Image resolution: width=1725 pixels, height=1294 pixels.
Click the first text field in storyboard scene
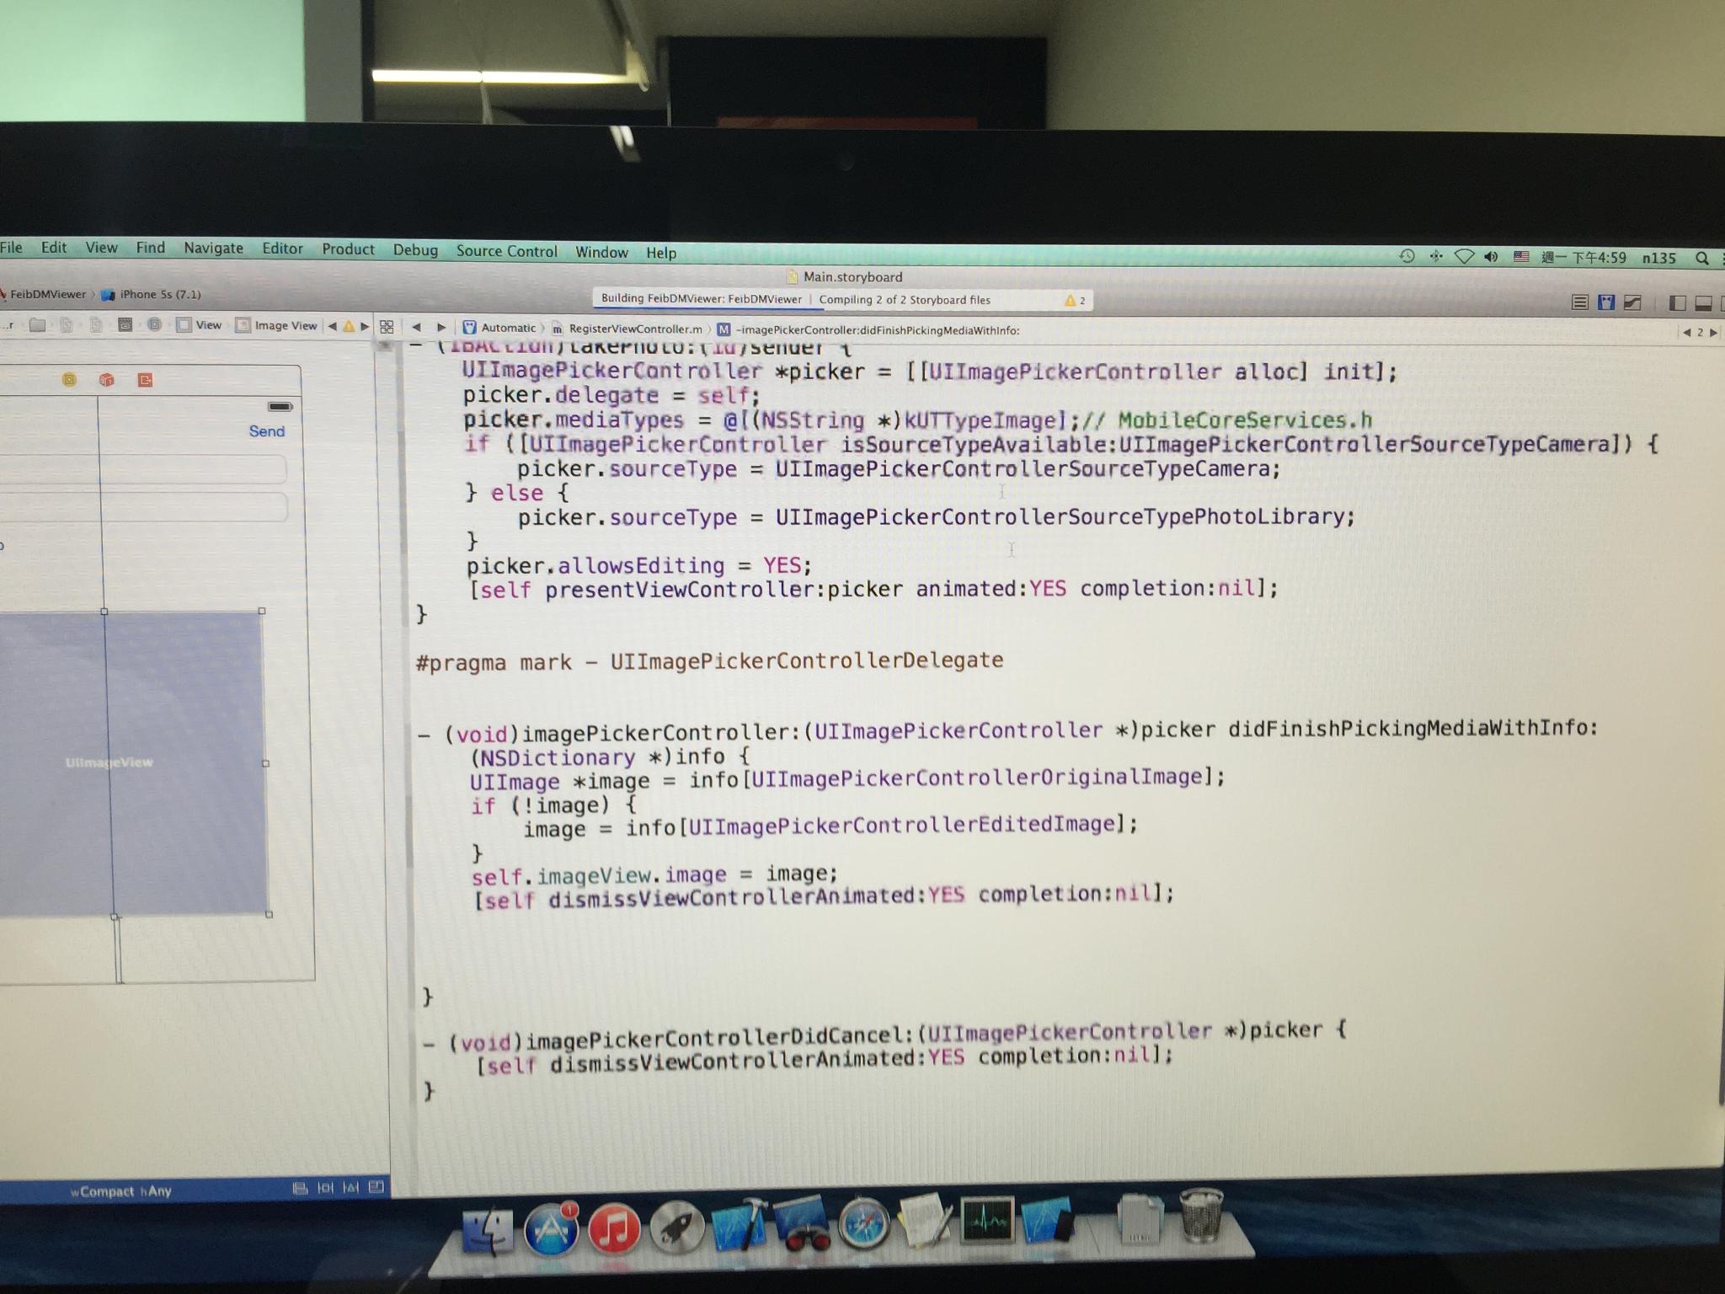tap(143, 469)
